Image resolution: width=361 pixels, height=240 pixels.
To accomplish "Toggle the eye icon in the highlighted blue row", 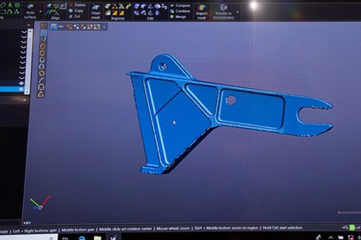I will point(21,89).
